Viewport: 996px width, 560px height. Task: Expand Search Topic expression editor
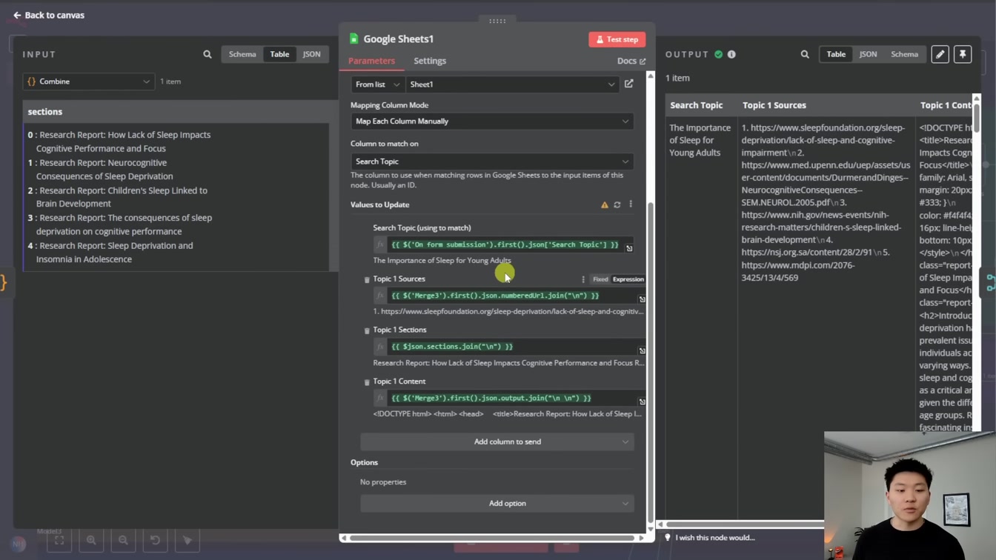629,248
